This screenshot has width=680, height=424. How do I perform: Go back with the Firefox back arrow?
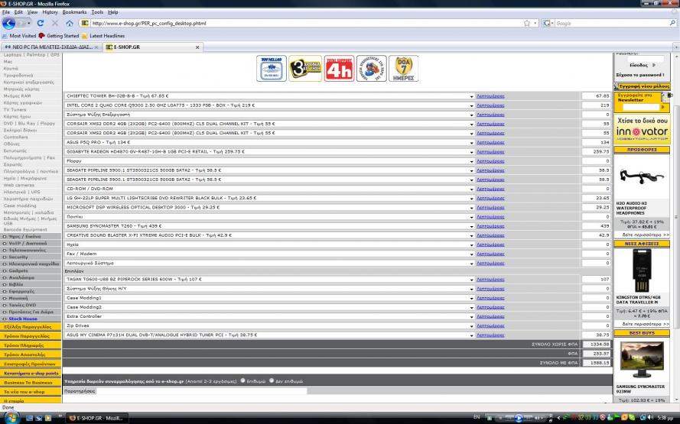point(8,23)
